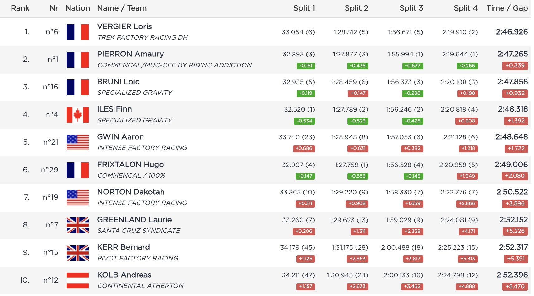Select team TREK FACTORY RACING DH
This screenshot has height=296, width=534.
pos(143,37)
